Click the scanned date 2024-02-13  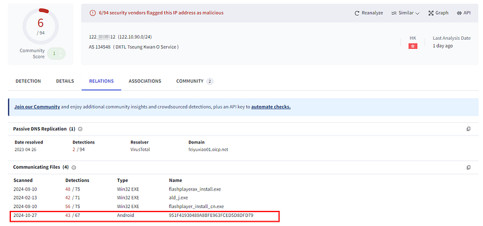[x=25, y=198]
